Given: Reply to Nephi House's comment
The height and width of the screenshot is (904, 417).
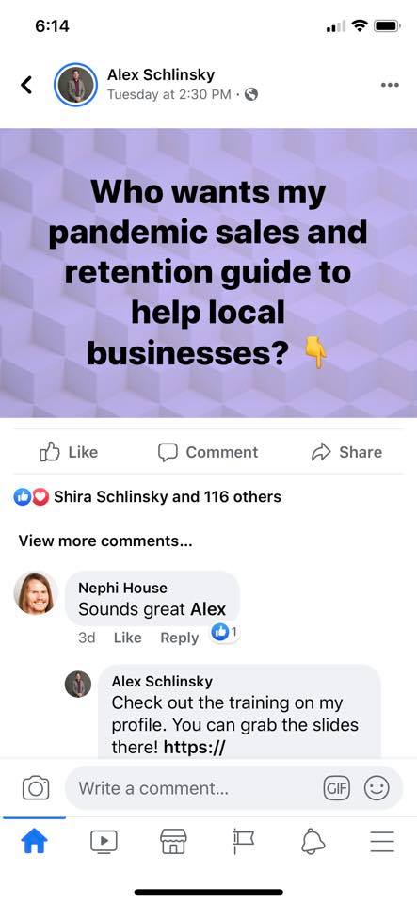Looking at the screenshot, I should point(179,638).
